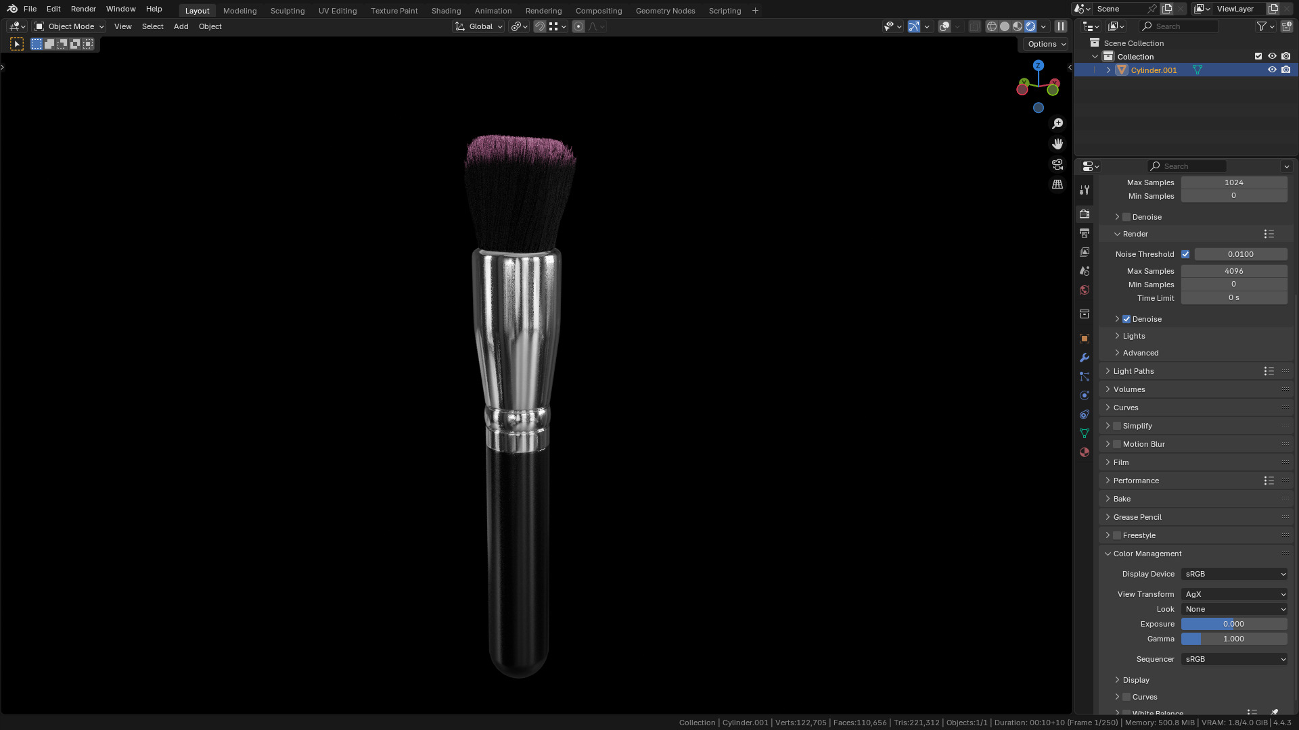Viewport: 1299px width, 730px height.
Task: Toggle X-ray viewport display
Action: (x=974, y=26)
